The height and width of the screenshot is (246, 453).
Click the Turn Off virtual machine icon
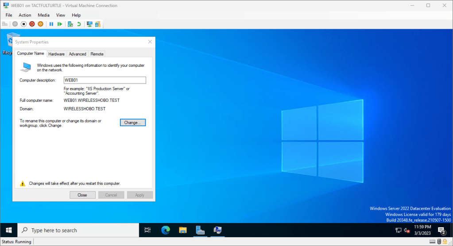[24, 24]
